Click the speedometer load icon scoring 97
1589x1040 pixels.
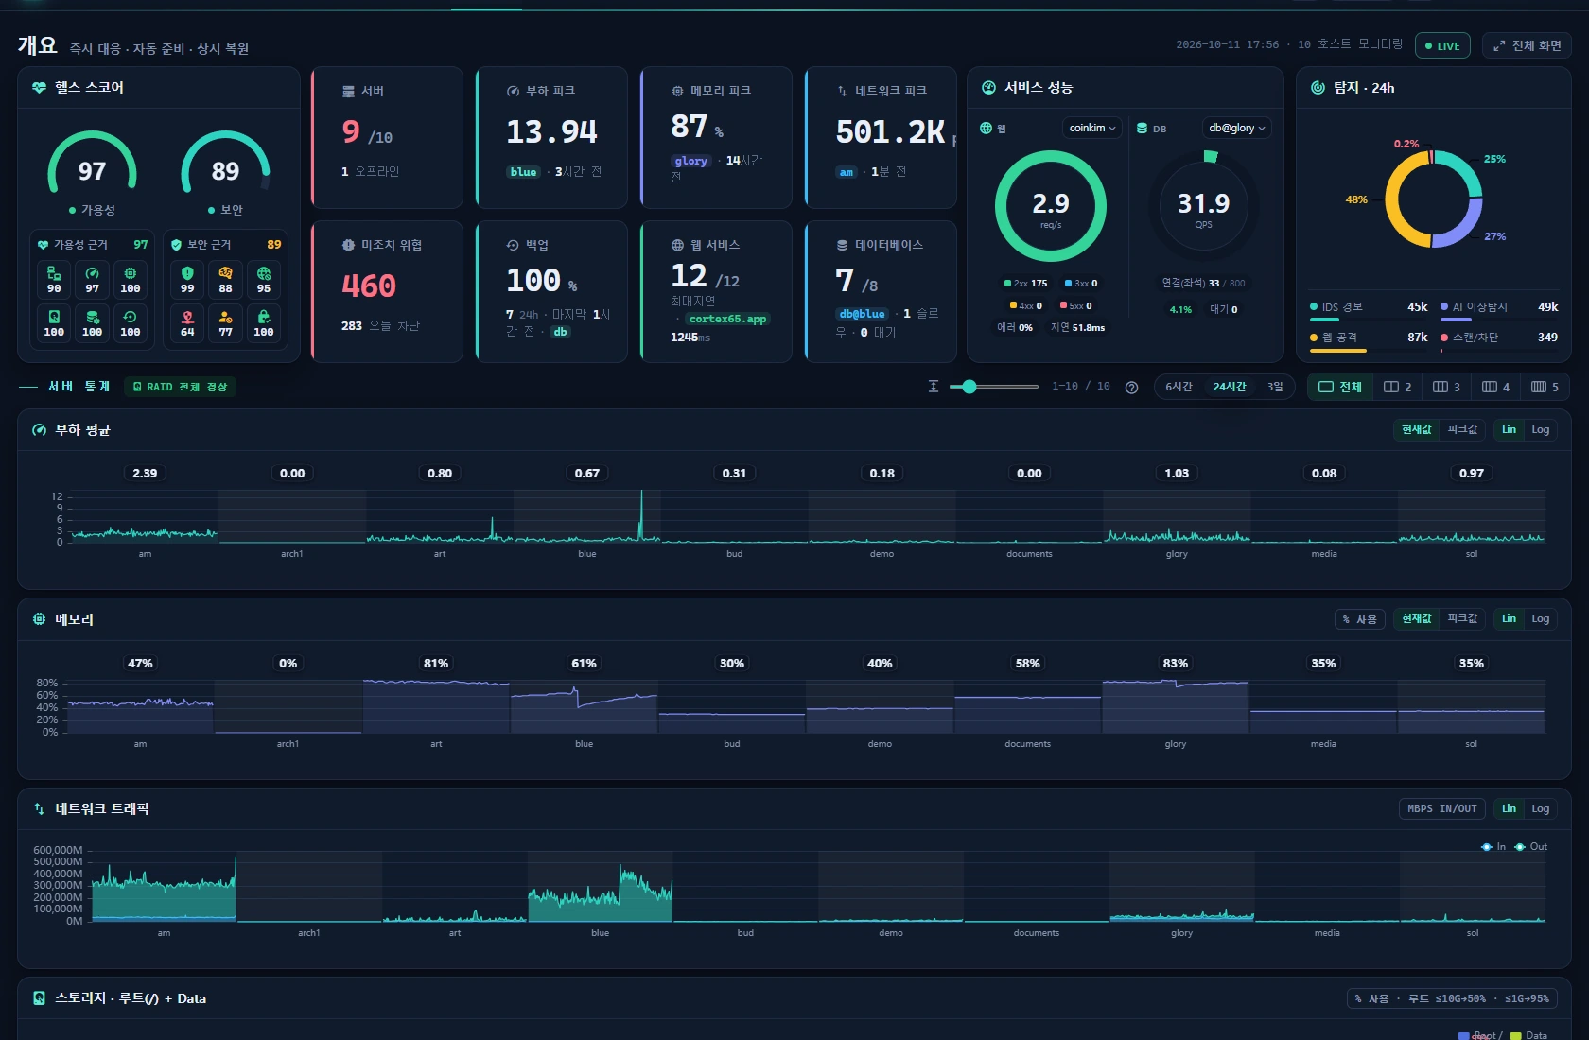(92, 273)
